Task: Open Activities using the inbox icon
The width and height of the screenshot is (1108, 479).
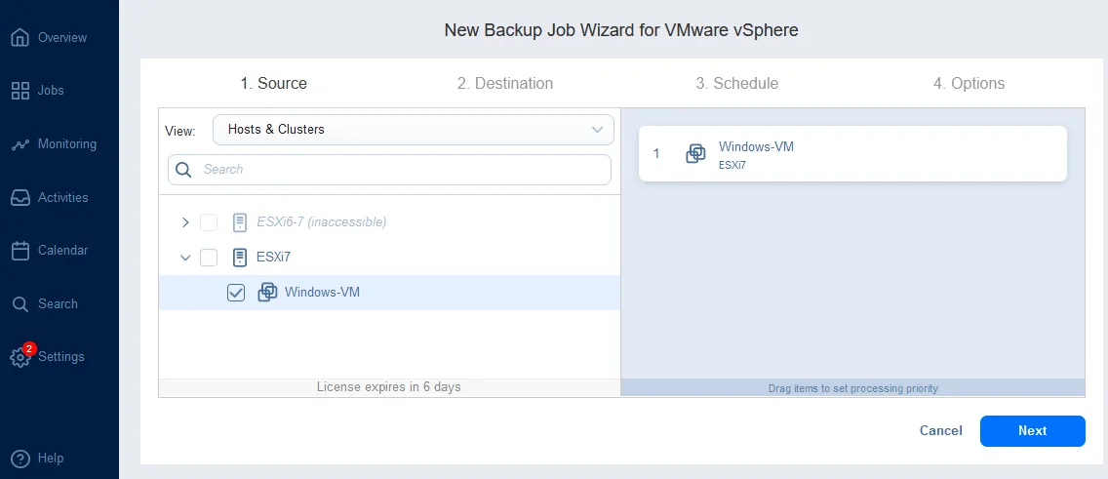Action: pyautogui.click(x=20, y=198)
